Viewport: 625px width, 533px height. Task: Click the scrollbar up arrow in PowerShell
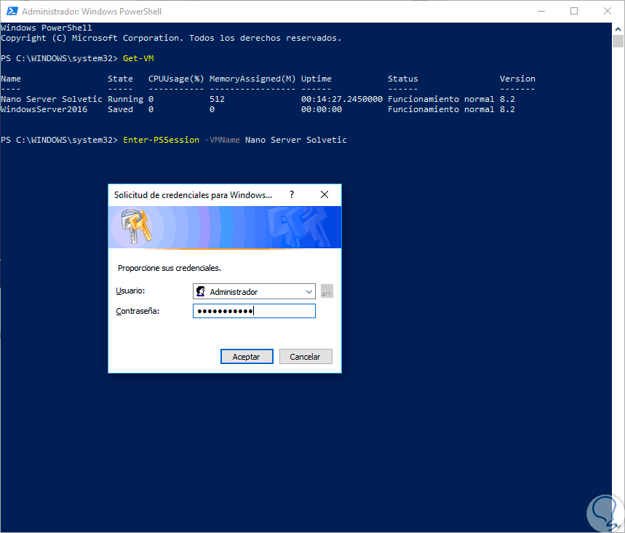pyautogui.click(x=618, y=28)
